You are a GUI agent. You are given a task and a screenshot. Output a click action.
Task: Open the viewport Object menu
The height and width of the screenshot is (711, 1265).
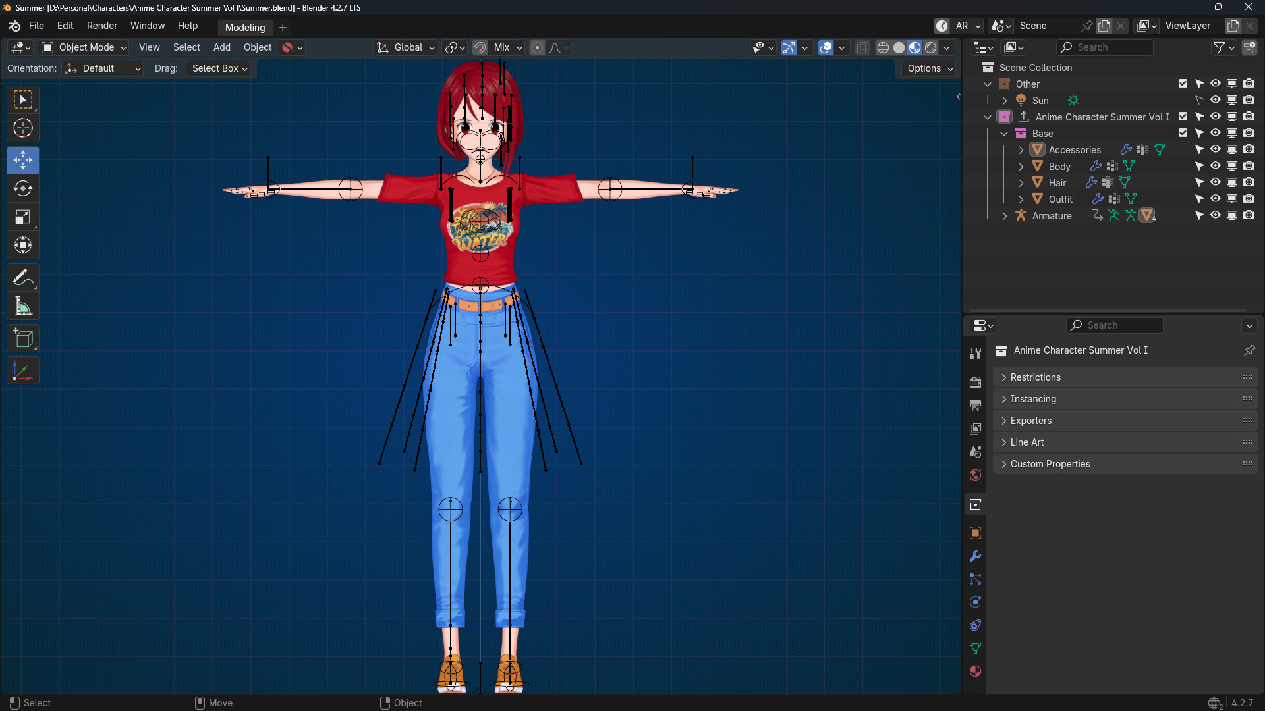[x=258, y=47]
